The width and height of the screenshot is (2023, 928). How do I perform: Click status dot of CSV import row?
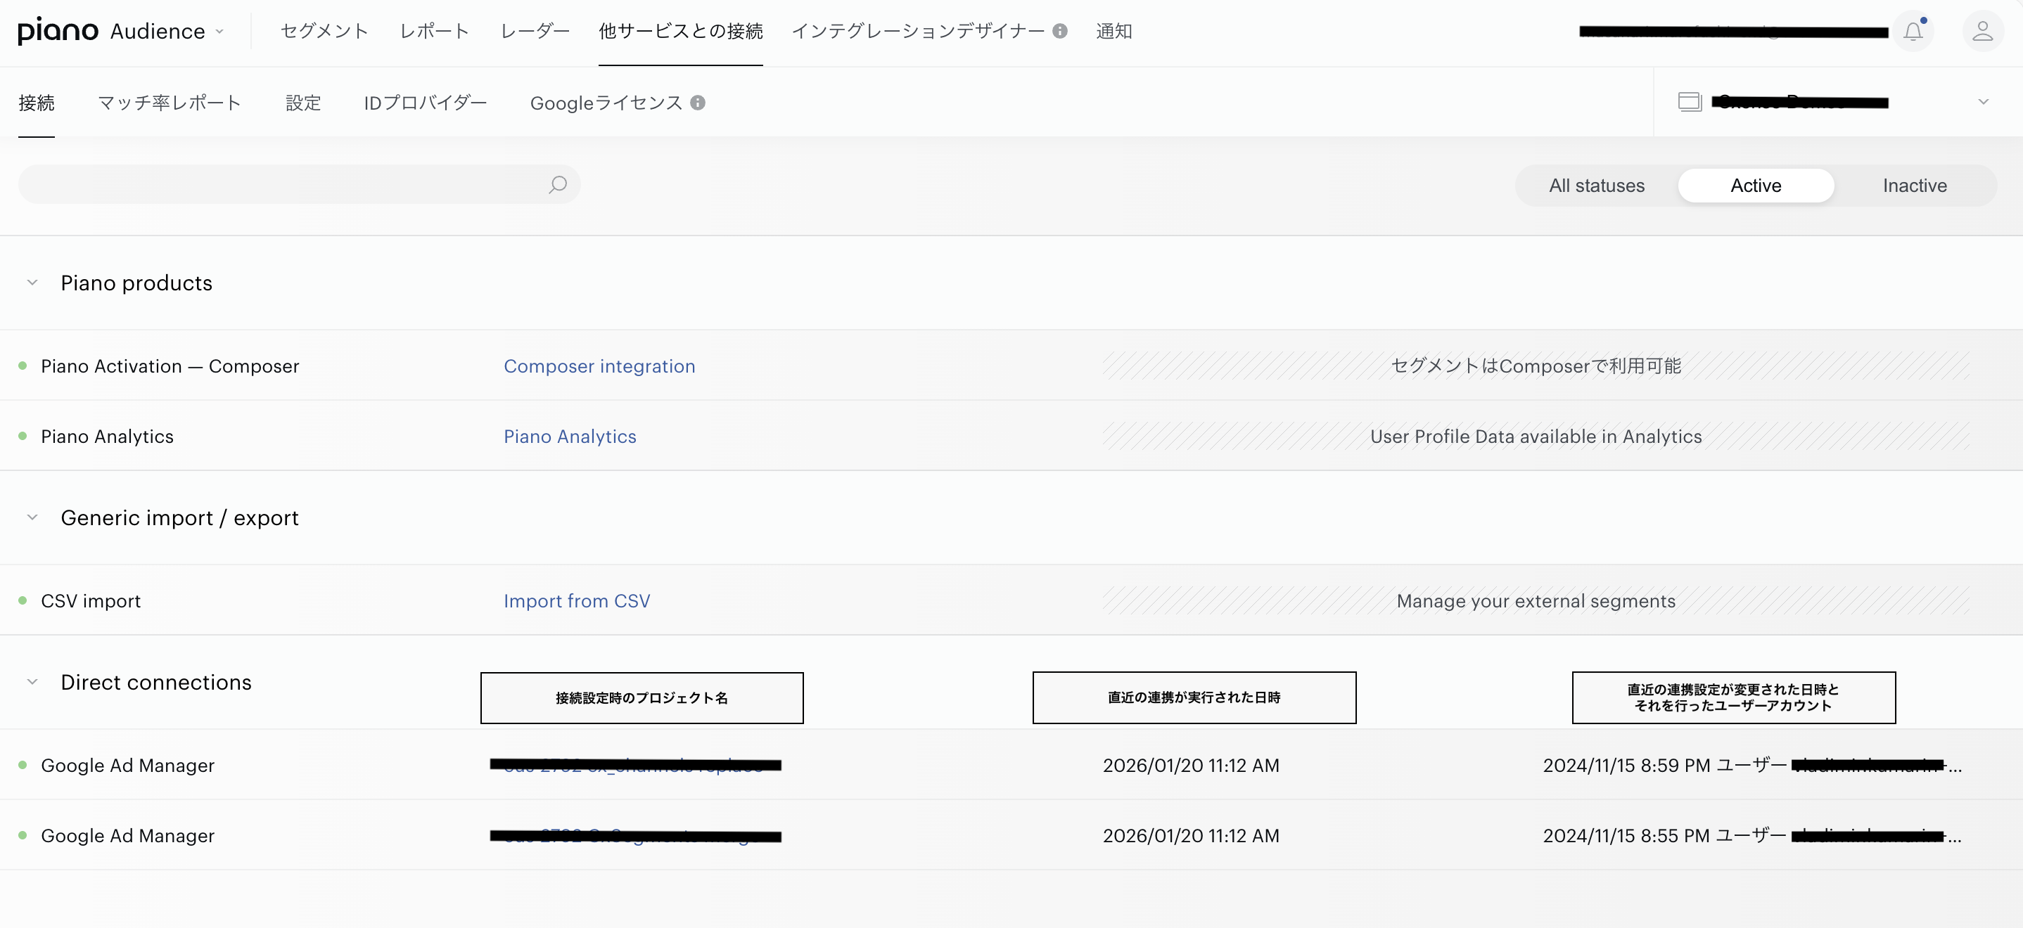point(23,600)
